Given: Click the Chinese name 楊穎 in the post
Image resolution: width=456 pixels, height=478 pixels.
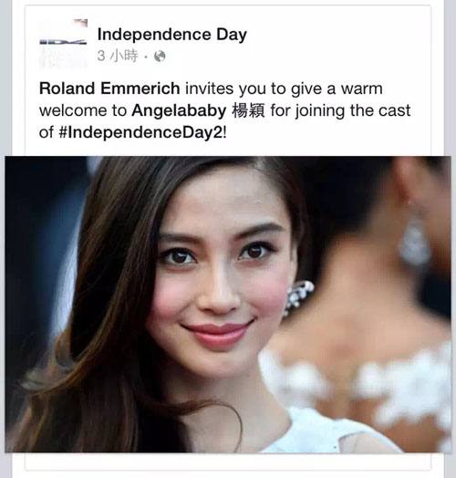Looking at the screenshot, I should click(248, 110).
